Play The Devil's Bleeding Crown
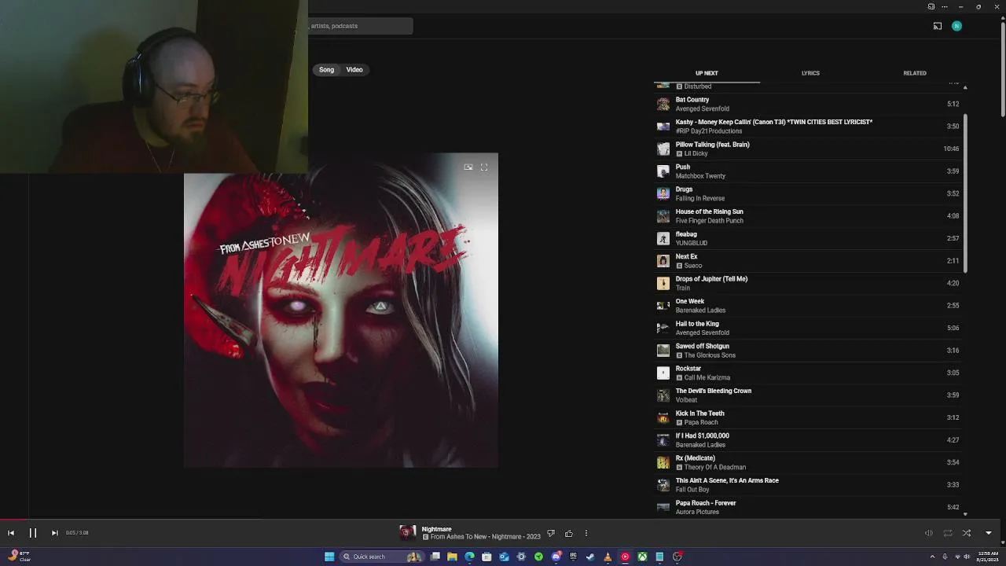This screenshot has height=566, width=1006. click(x=807, y=395)
